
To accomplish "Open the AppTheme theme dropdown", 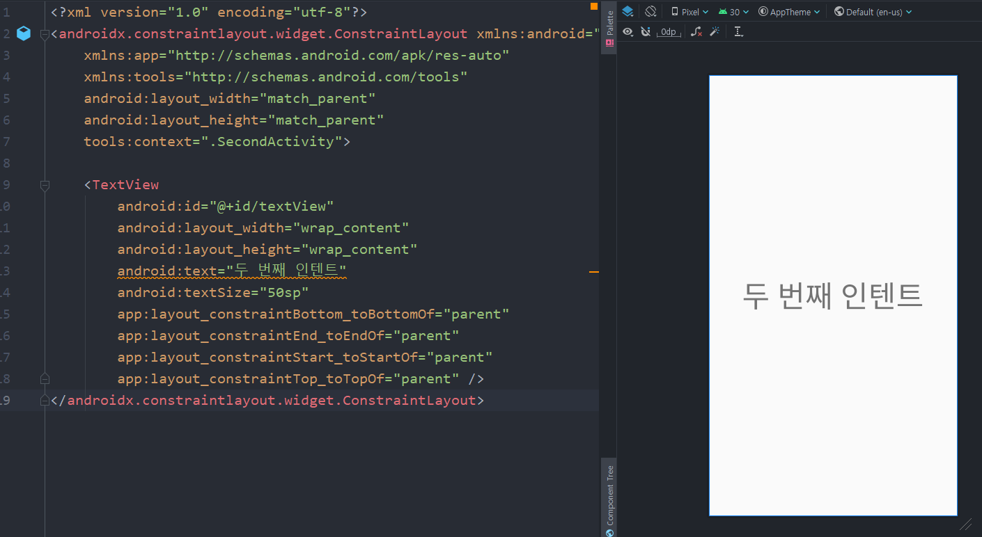I will click(x=790, y=12).
